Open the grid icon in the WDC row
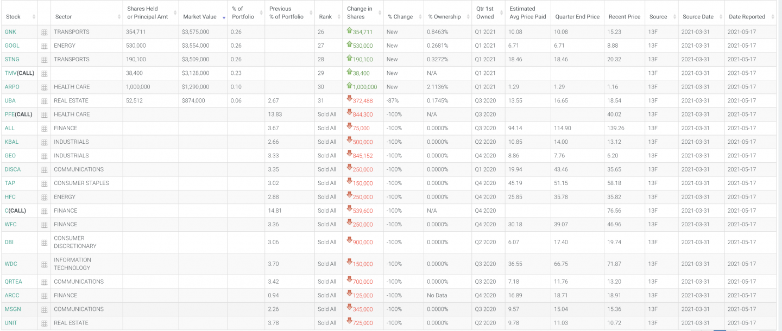The image size is (782, 331). [45, 264]
